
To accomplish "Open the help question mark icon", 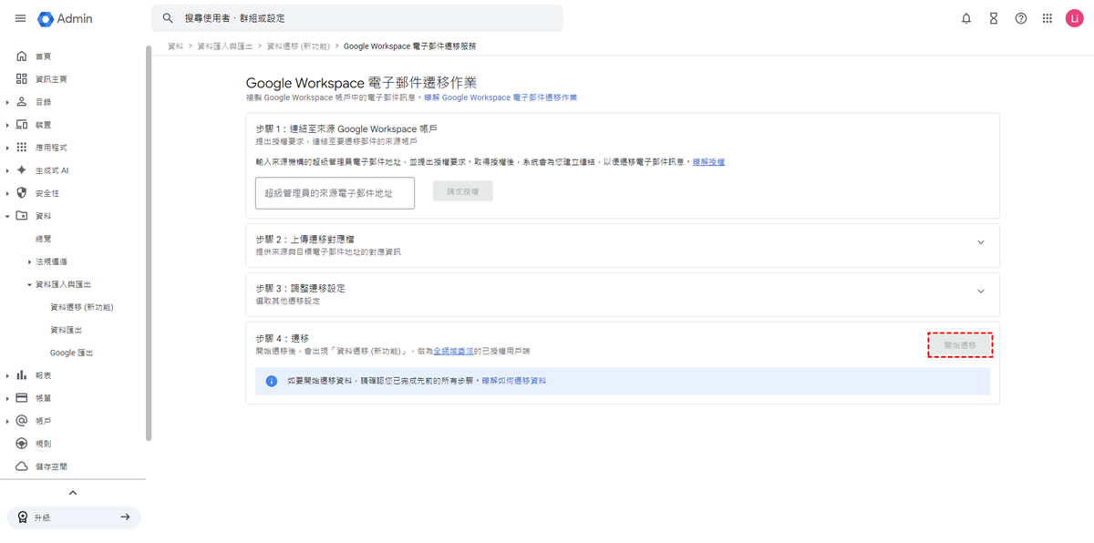I will (x=1021, y=18).
